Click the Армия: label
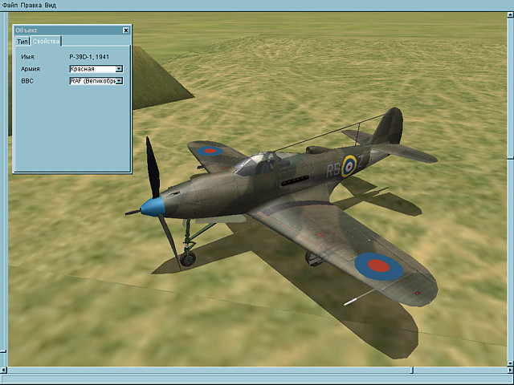Viewport: 514px width, 385px height. [x=31, y=69]
